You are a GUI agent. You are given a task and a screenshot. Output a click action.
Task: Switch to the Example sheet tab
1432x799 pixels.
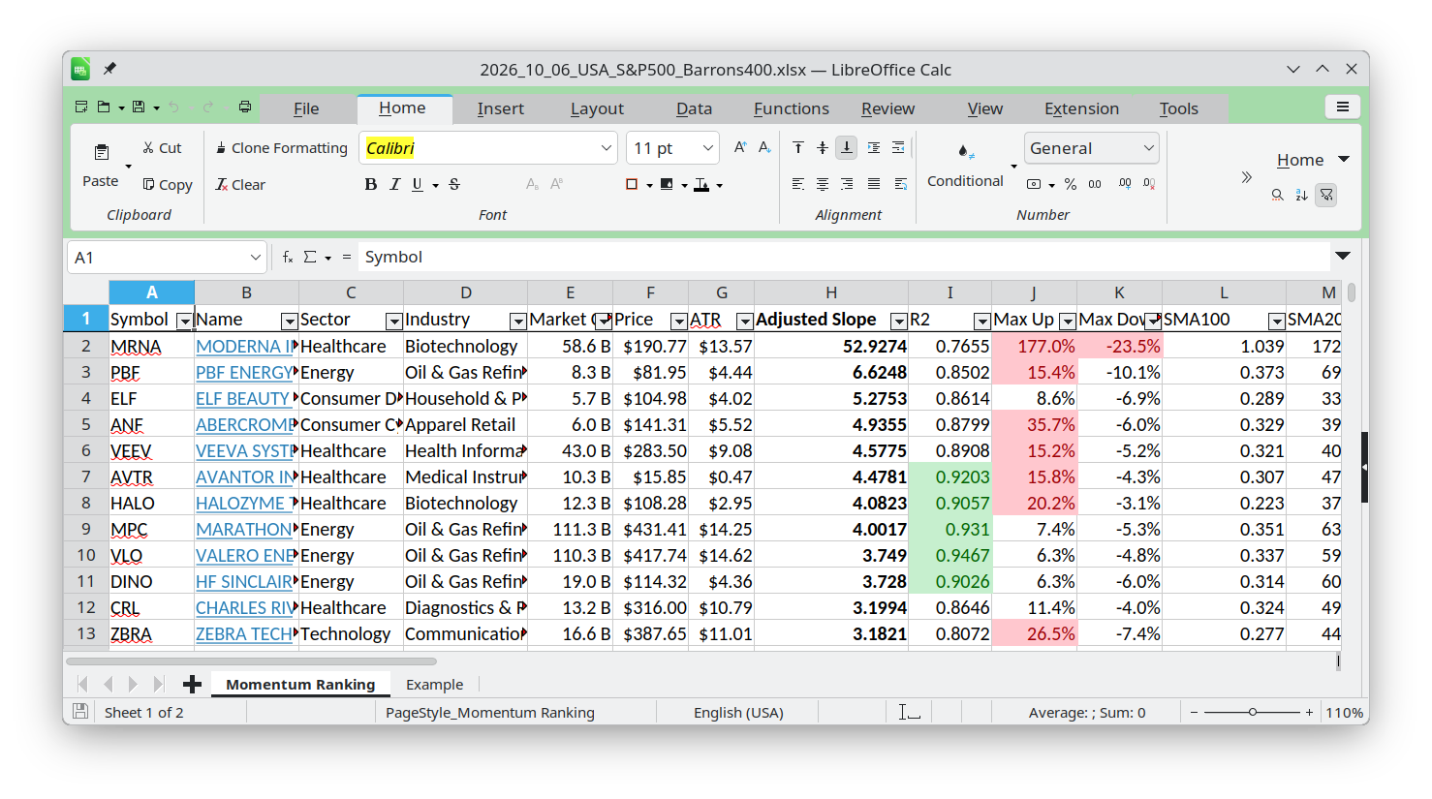434,685
